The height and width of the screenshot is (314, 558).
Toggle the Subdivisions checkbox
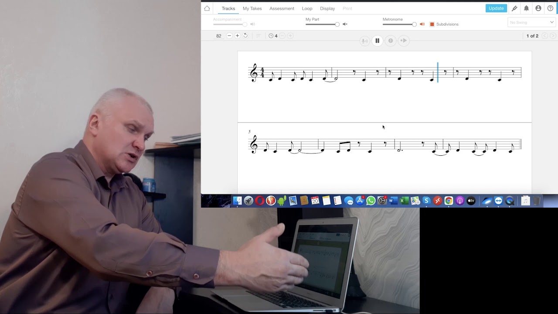(x=432, y=24)
